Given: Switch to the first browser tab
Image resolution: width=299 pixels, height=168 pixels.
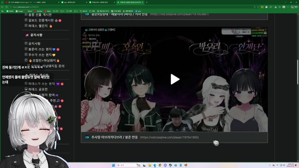Looking at the screenshot, I should click(18, 2).
